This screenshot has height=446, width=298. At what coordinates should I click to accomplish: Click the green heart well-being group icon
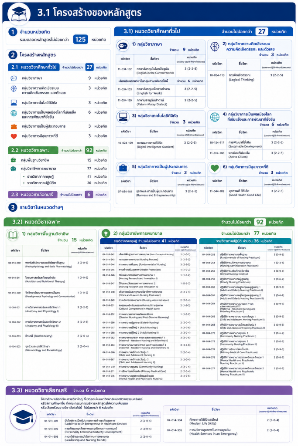pyautogui.click(x=215, y=168)
